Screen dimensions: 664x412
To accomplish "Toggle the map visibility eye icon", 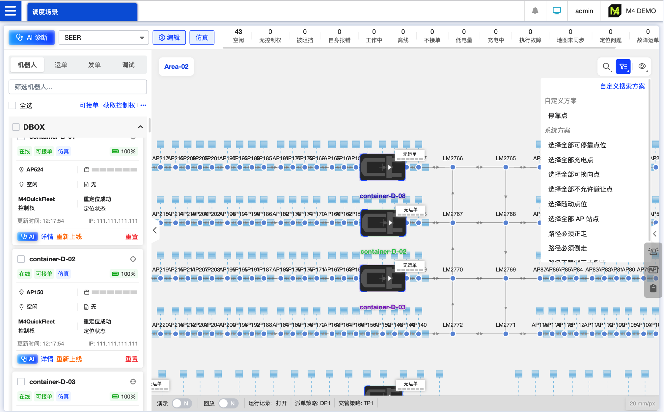I will [642, 67].
